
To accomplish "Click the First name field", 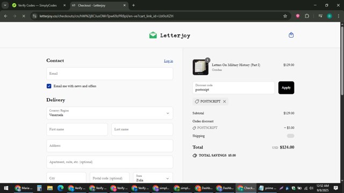I will tap(77, 129).
